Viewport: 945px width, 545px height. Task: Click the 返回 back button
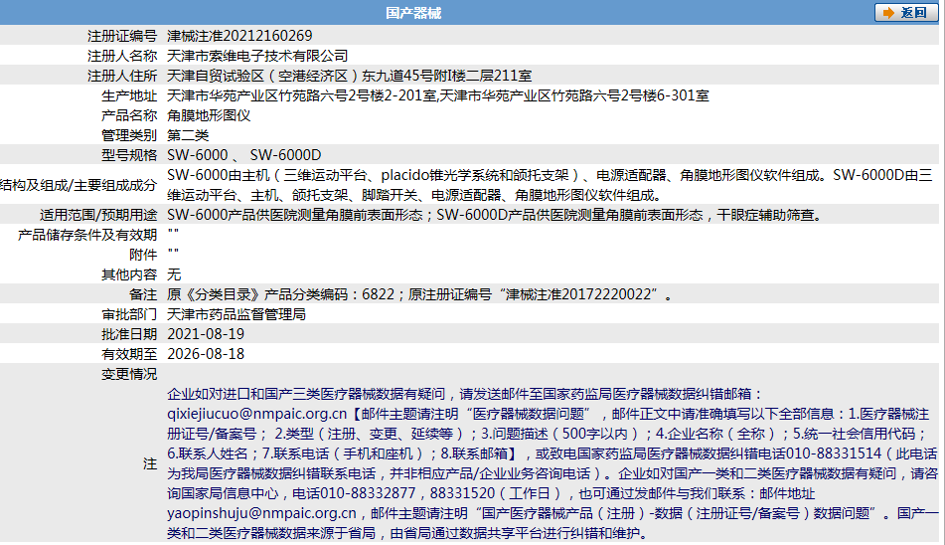tap(906, 13)
